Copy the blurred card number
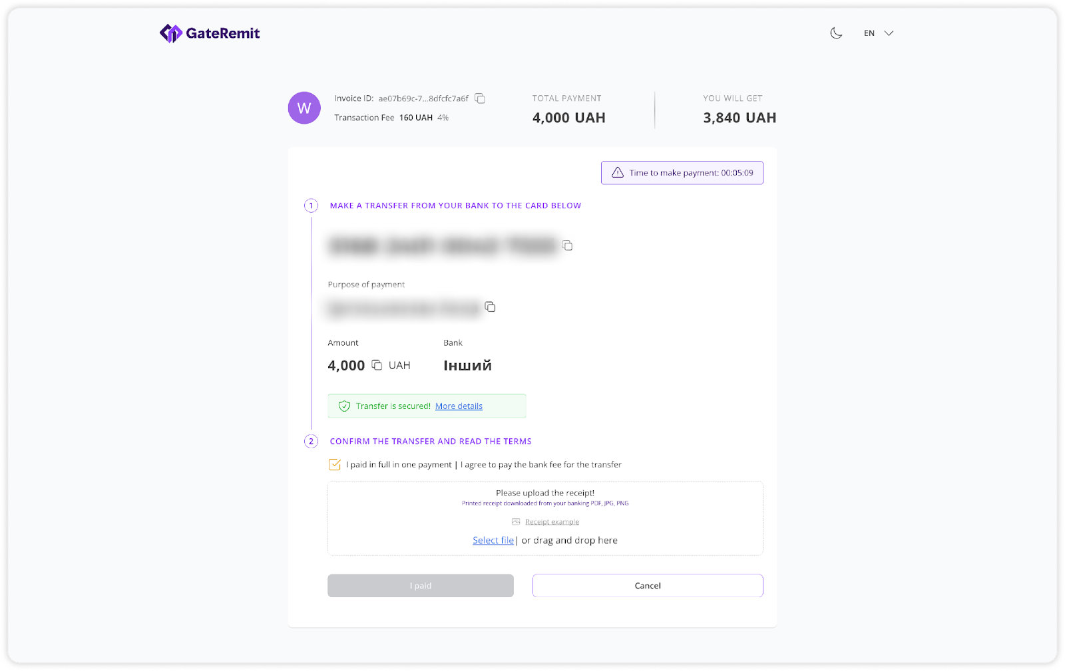Viewport: 1065px width, 671px height. (x=567, y=245)
